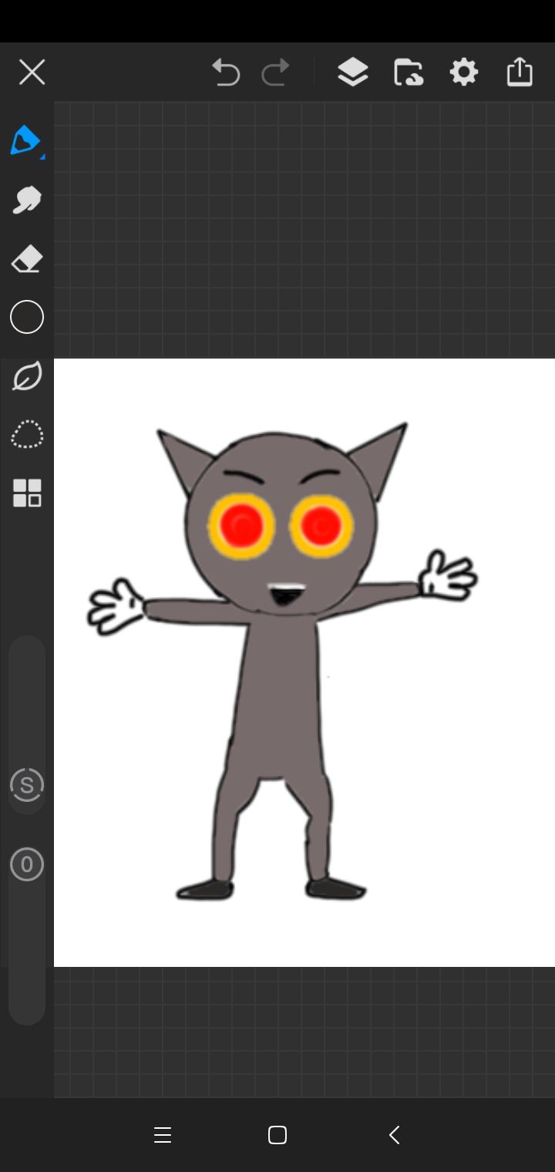
Task: Open the grid shapes tool
Action: click(x=27, y=493)
